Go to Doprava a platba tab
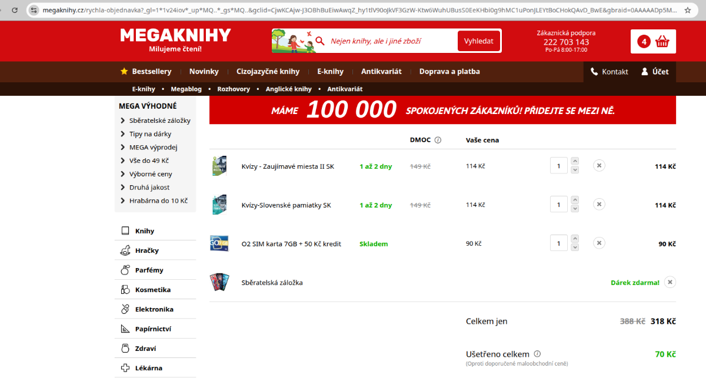 (x=449, y=72)
